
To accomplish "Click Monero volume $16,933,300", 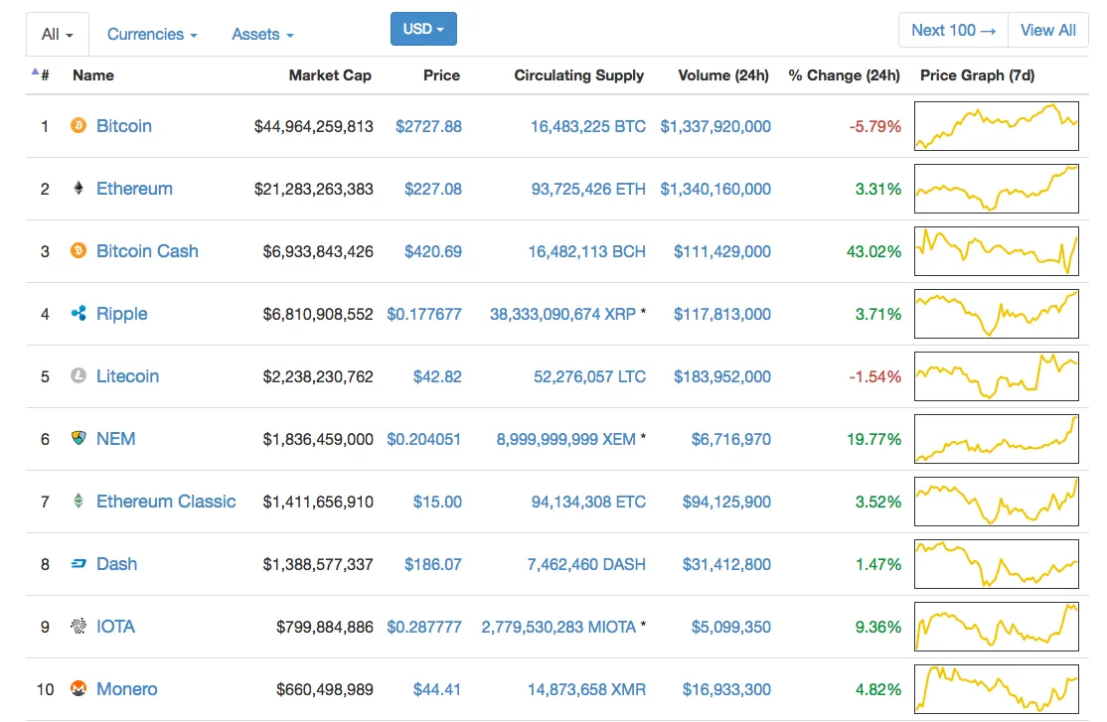I will click(x=726, y=689).
